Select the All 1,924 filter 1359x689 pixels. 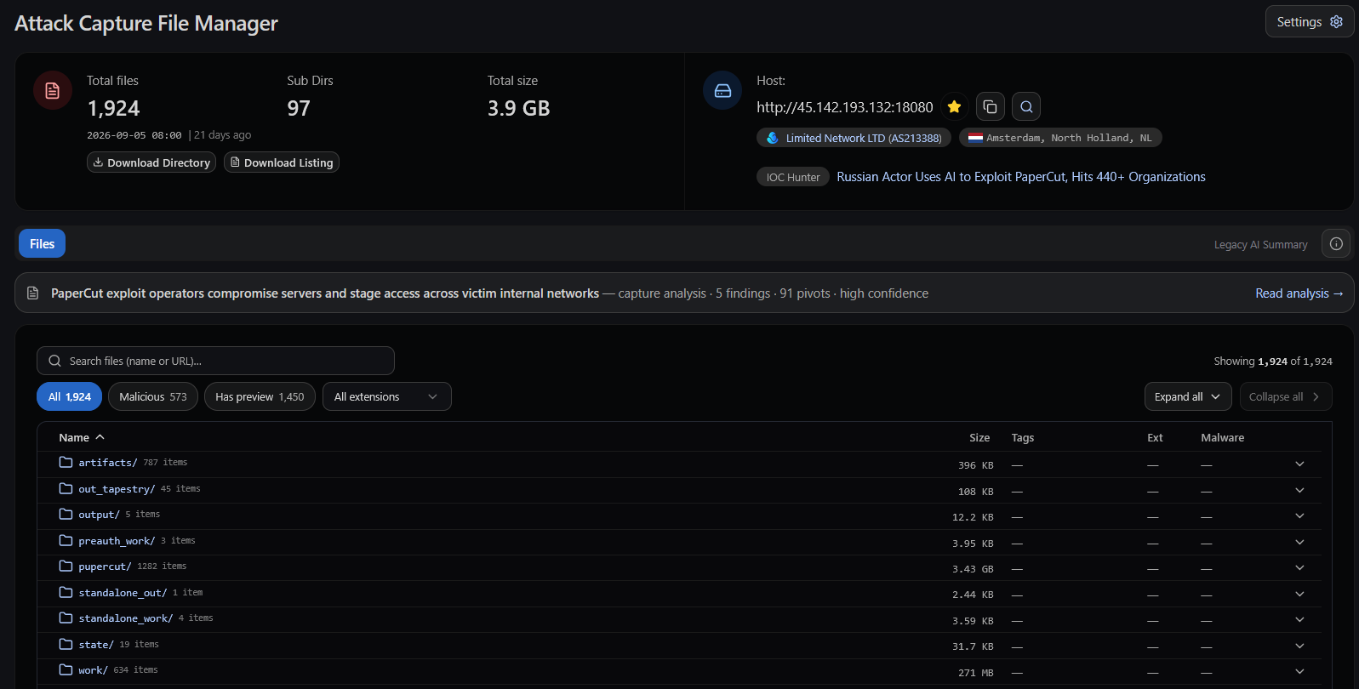(x=70, y=396)
